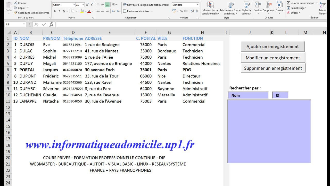Image resolution: width=330 pixels, height=186 pixels.
Task: Open the Police dialog launcher
Action: click(x=93, y=18)
